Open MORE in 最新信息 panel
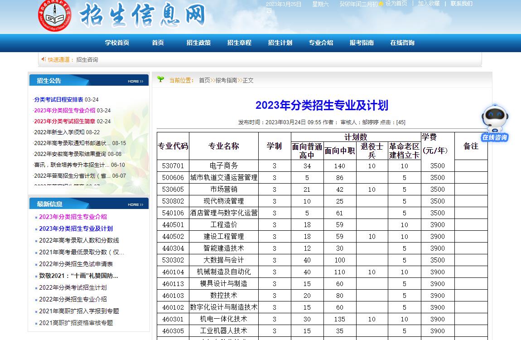Image resolution: width=521 pixels, height=340 pixels. pos(135,204)
